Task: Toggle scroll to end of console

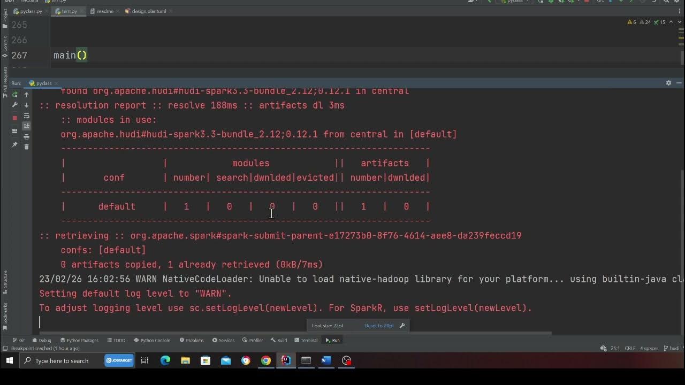Action: click(x=26, y=126)
